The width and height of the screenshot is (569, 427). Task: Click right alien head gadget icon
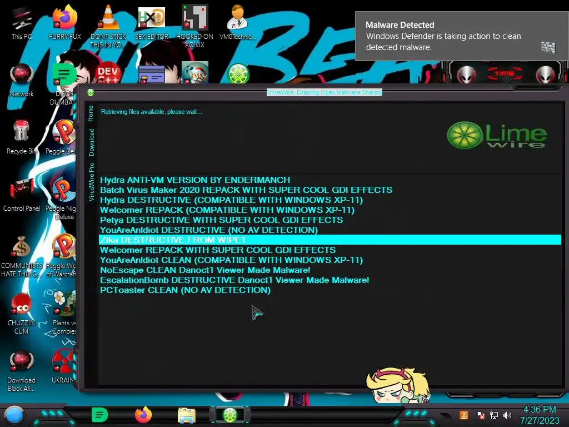(546, 74)
